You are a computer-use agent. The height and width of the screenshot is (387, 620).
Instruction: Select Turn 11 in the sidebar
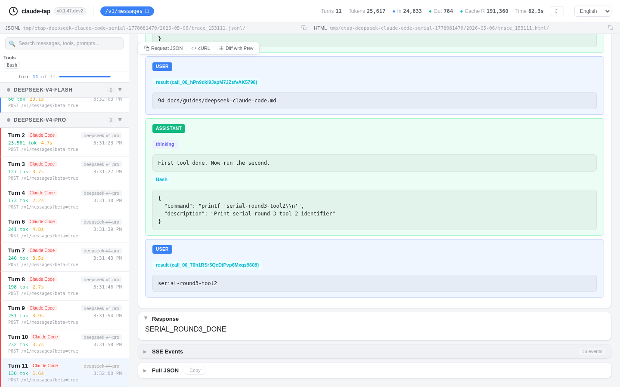coord(65,372)
